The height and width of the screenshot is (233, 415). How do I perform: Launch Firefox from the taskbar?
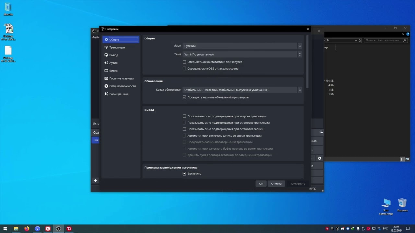27,229
